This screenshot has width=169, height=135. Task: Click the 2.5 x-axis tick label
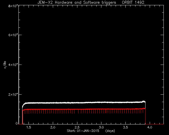[x=77, y=127]
